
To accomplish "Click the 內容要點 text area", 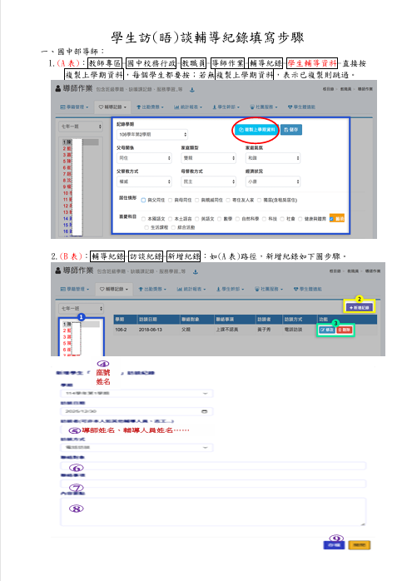I will click(x=213, y=512).
